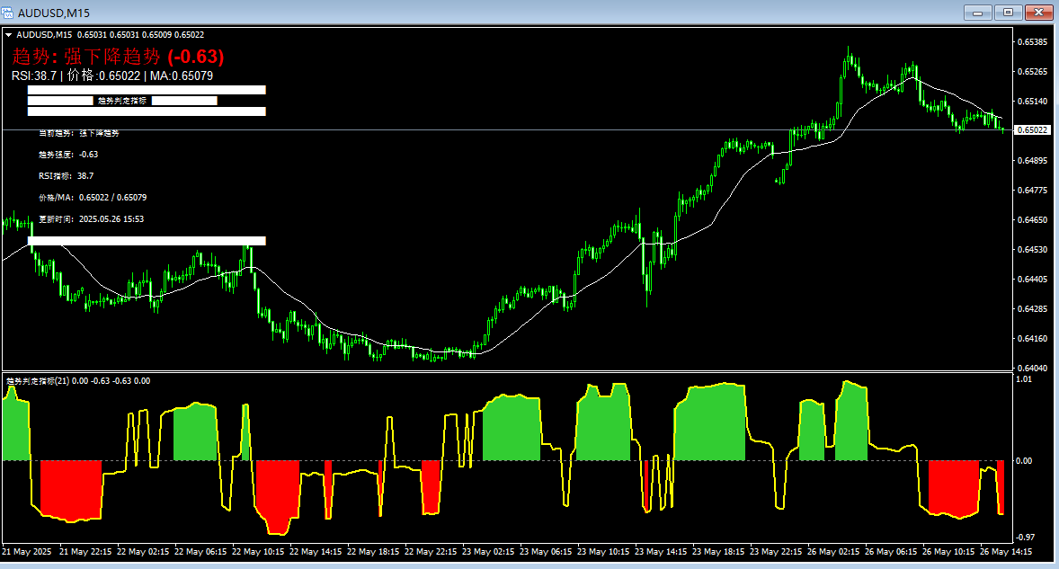
Task: Click the indicator label '趋势判定指标(21) 0.00 -0.63 -0.63 0.00'
Action: [78, 381]
